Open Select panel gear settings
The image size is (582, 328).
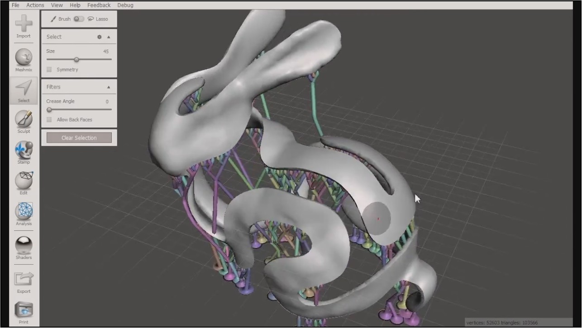tap(99, 37)
